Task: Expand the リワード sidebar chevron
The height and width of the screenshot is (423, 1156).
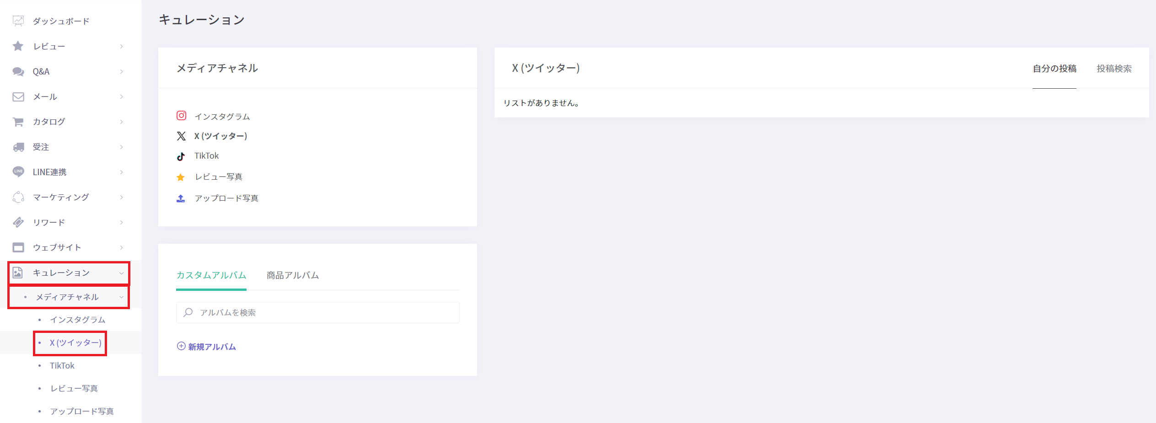Action: (121, 222)
